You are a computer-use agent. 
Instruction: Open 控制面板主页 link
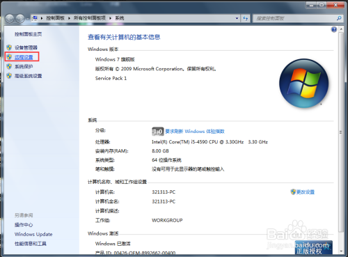[29, 34]
